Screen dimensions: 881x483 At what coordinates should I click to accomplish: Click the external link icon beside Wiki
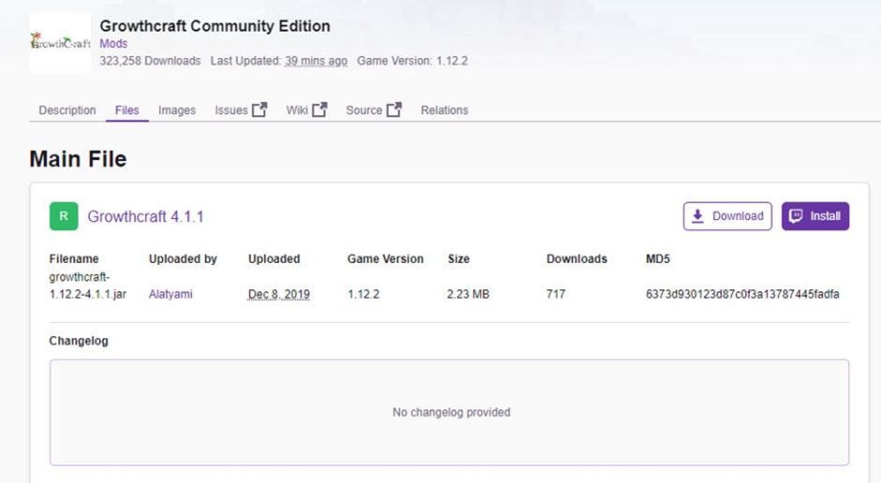point(320,110)
